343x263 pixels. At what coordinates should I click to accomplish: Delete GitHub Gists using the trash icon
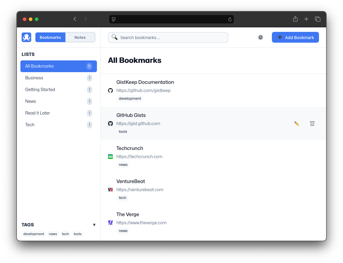pos(312,123)
